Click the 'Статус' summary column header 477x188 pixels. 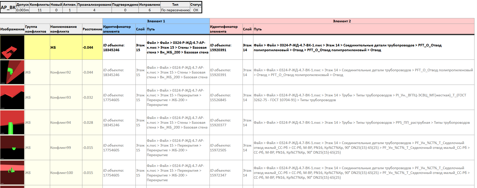196,5
